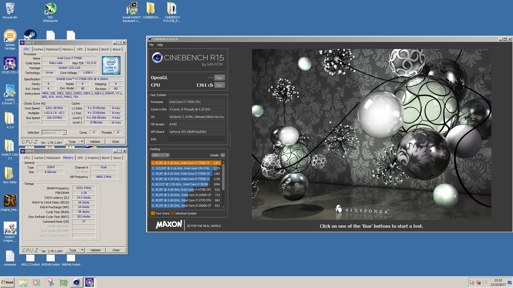The image size is (513, 288).
Task: Click Validate in lower CPU-Z window
Action: point(95,250)
